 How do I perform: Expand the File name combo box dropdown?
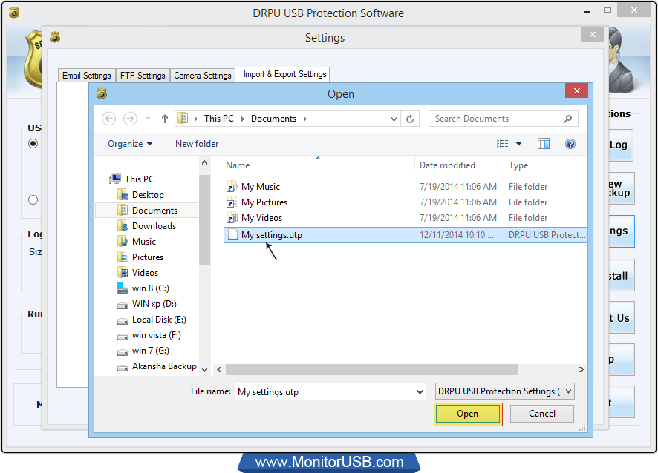click(x=420, y=392)
